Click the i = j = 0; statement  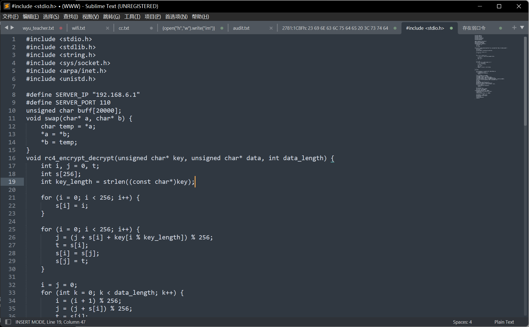point(59,285)
